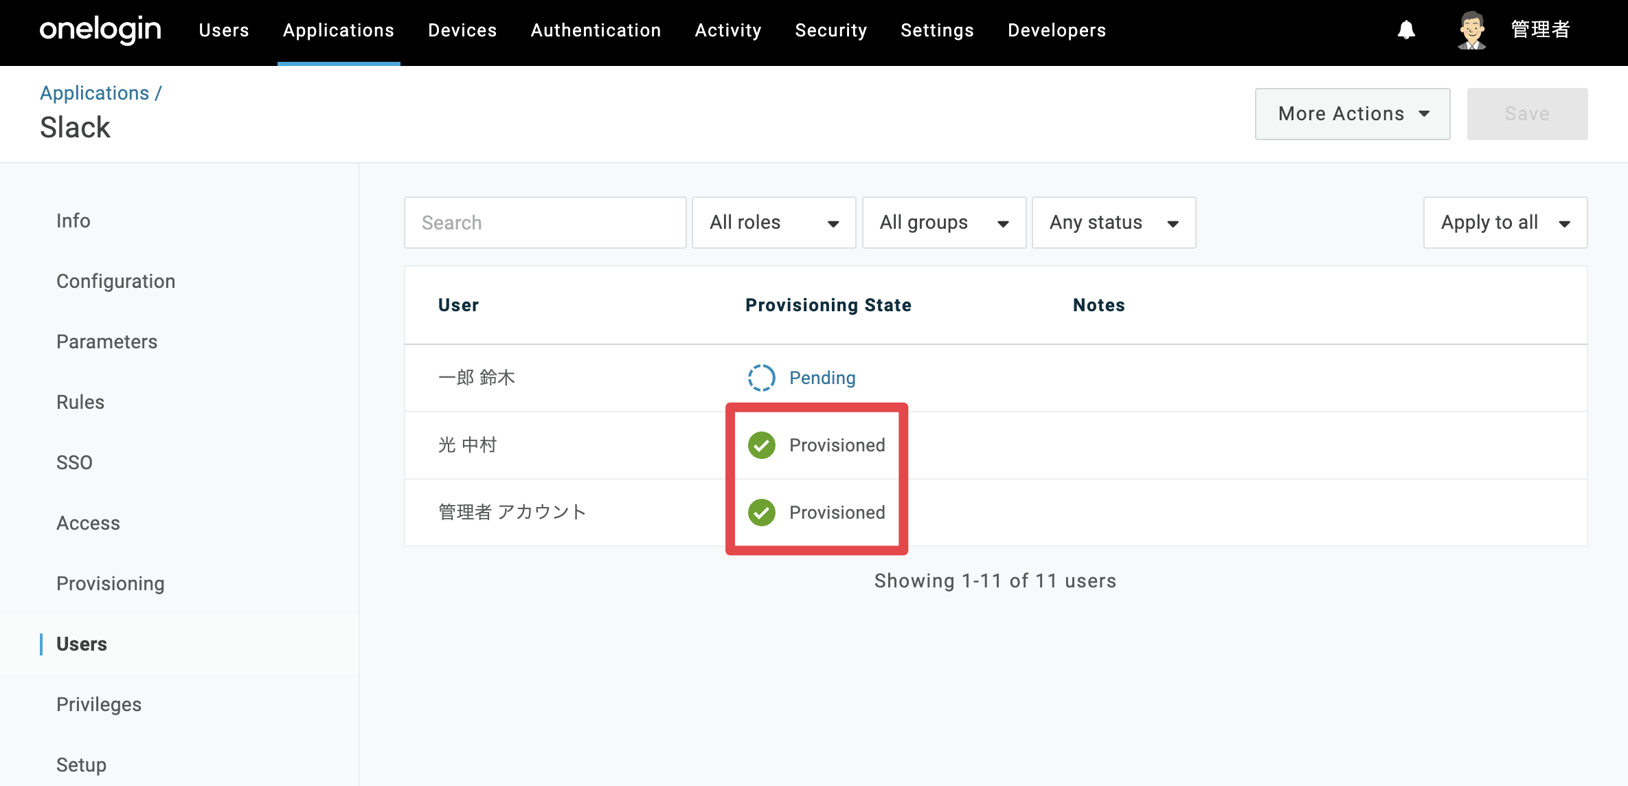Screen dimensions: 1628x786
Task: Expand the All groups filter
Action: (944, 223)
